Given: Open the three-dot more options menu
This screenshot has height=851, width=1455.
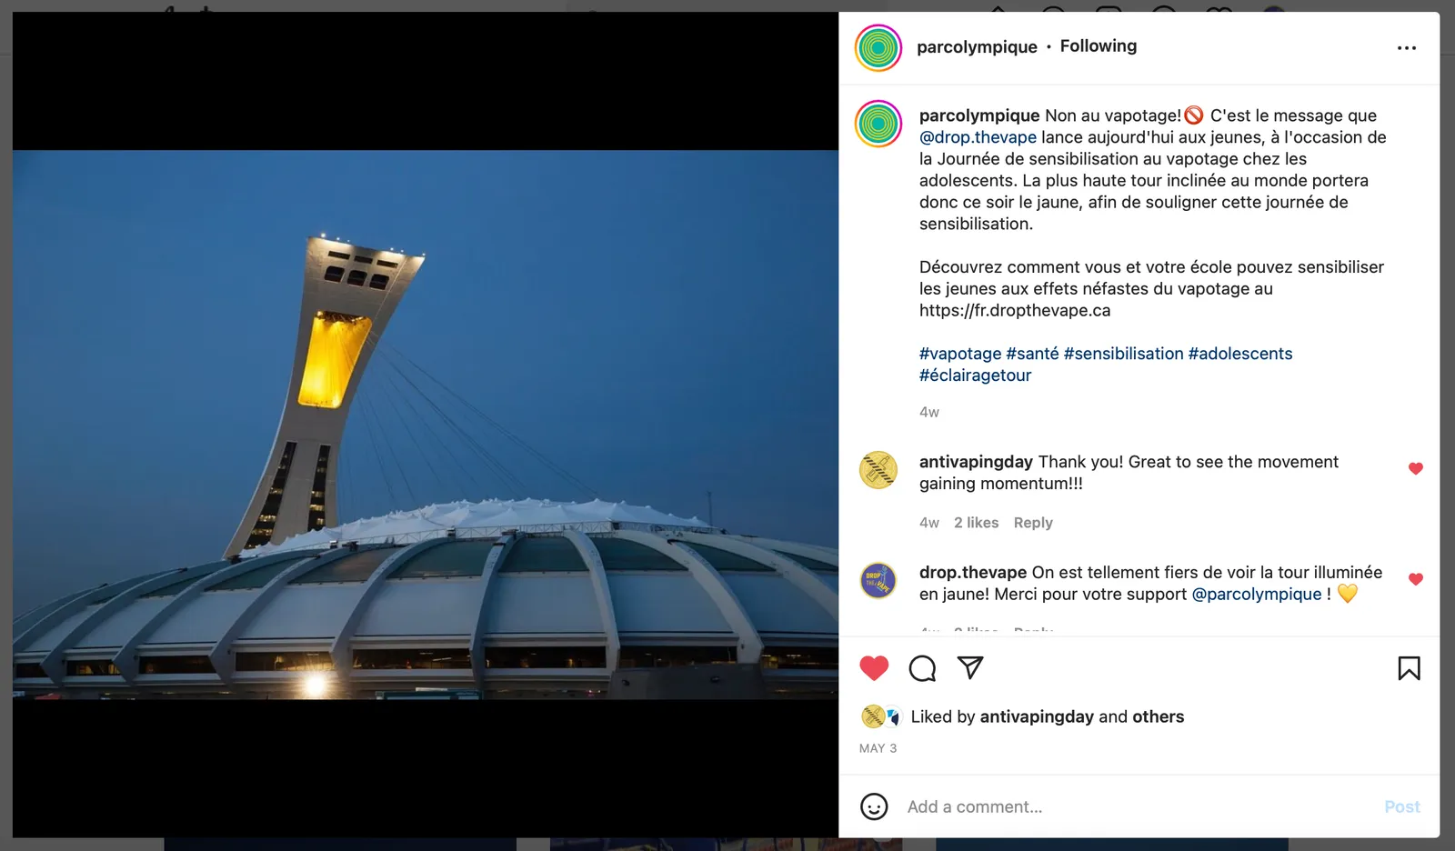Looking at the screenshot, I should tap(1407, 48).
